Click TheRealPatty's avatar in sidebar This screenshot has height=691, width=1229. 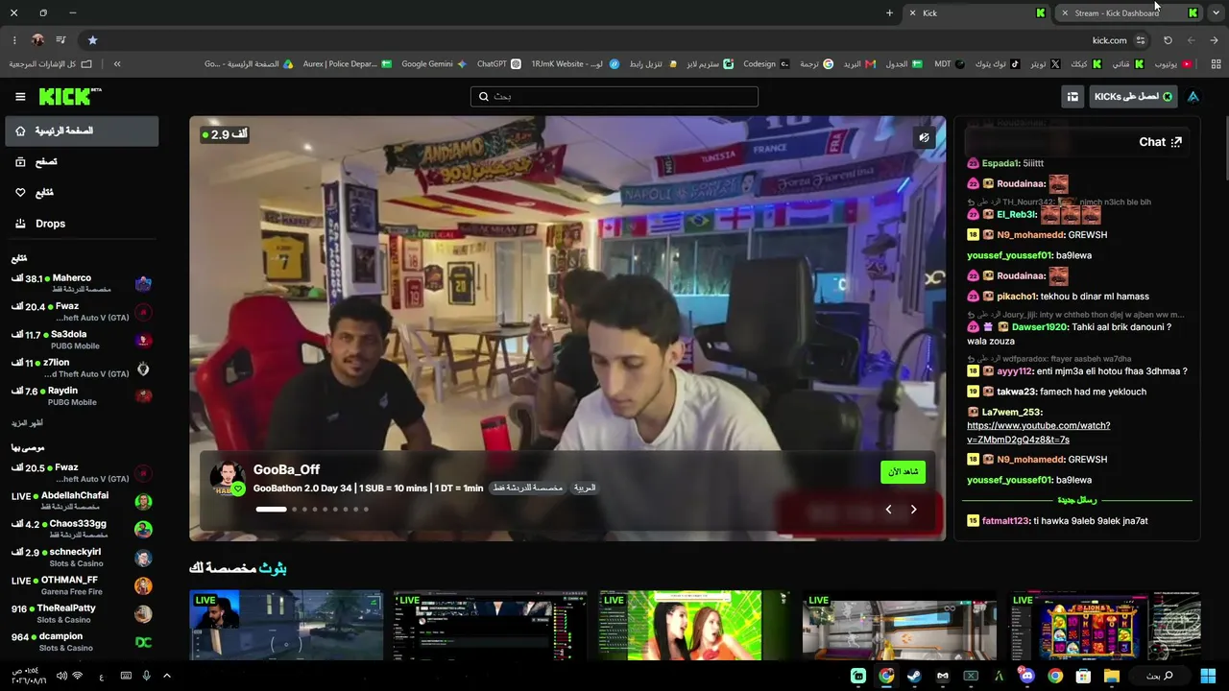pos(143,613)
